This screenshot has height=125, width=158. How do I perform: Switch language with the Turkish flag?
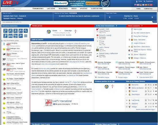pos(151,5)
